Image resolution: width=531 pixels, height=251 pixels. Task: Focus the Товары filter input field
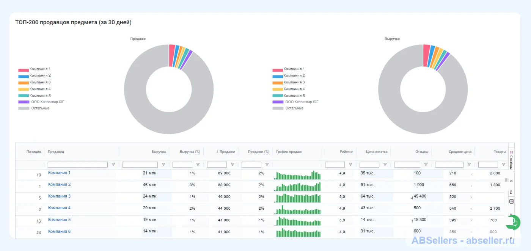[488, 165]
